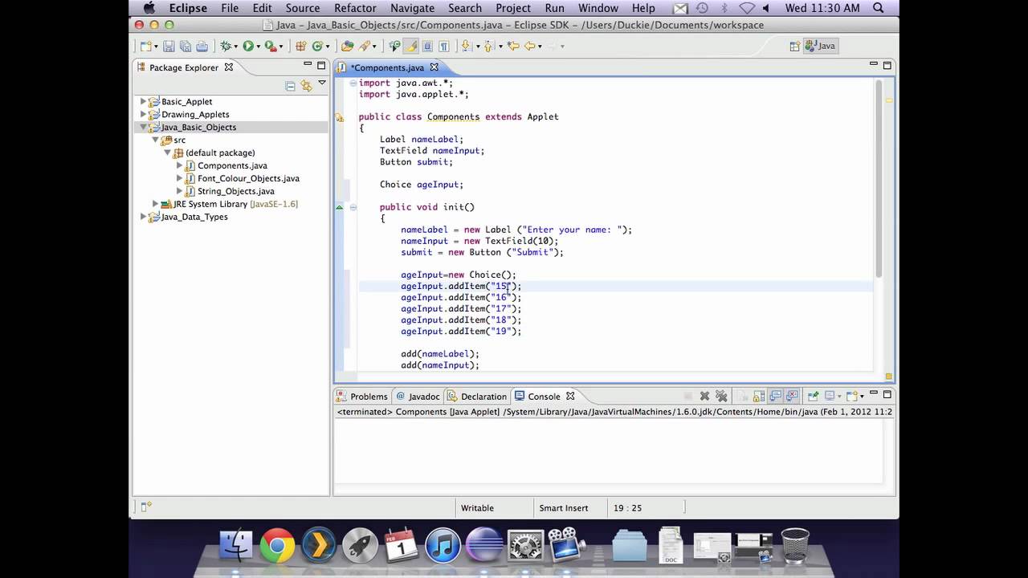1028x578 pixels.
Task: Open the Refactor menu
Action: point(355,8)
